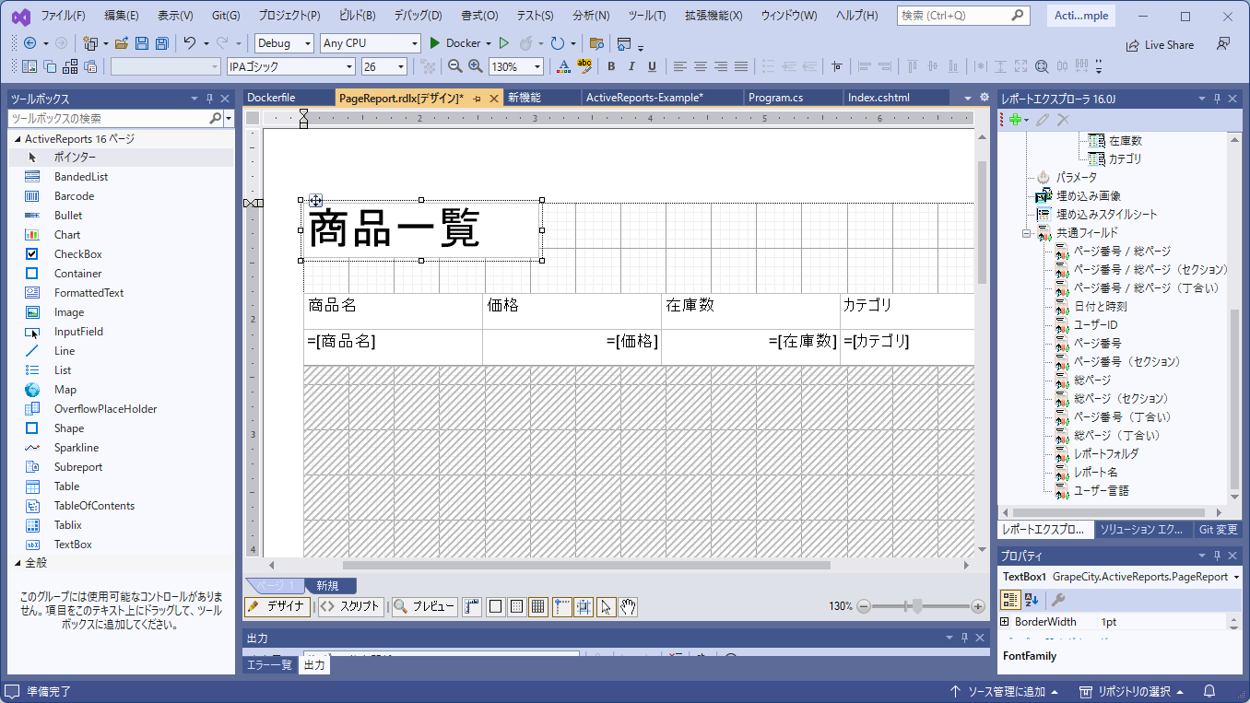Toggle underline formatting

pos(652,66)
